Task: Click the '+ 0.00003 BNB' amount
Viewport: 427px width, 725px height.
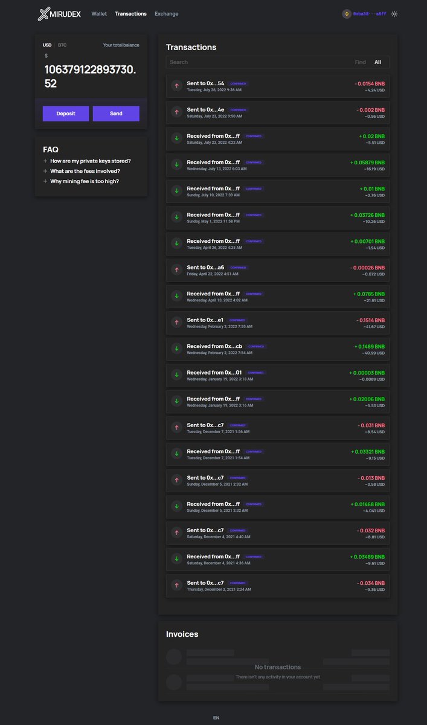Action: [x=367, y=372]
